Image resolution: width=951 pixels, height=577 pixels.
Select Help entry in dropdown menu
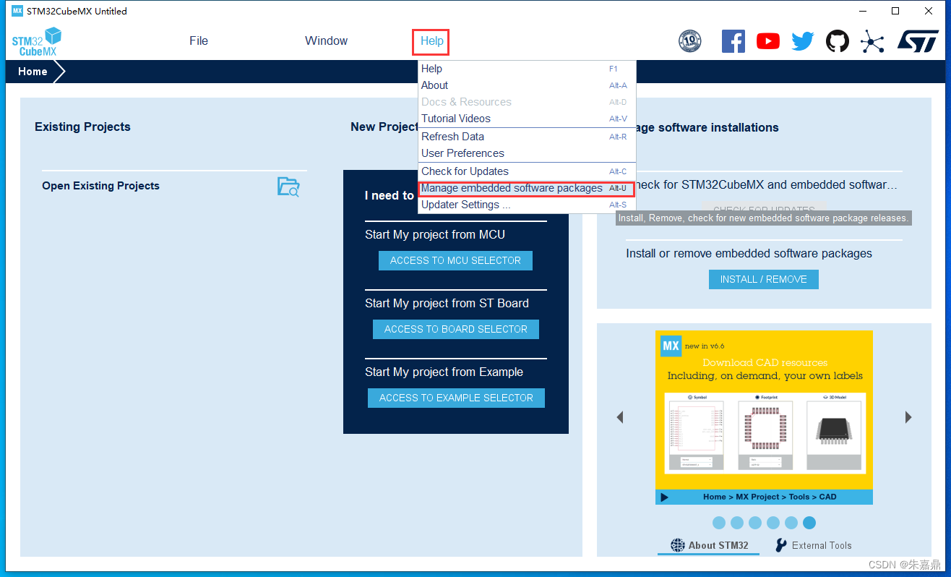pyautogui.click(x=527, y=69)
